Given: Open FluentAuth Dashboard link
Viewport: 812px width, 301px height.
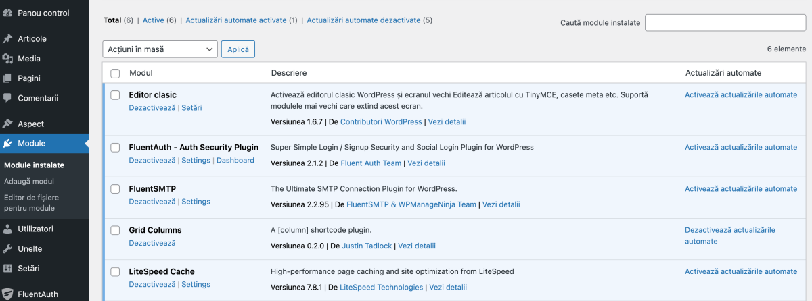Looking at the screenshot, I should tap(235, 160).
